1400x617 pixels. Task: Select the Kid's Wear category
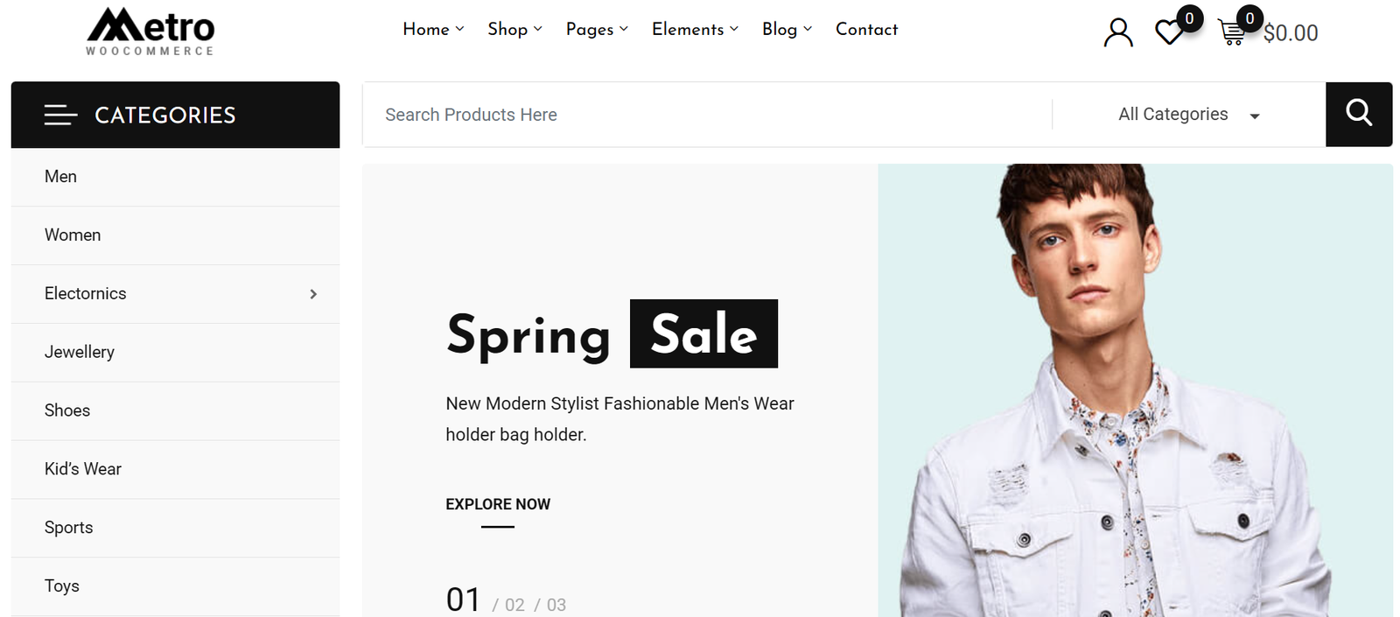click(x=83, y=469)
